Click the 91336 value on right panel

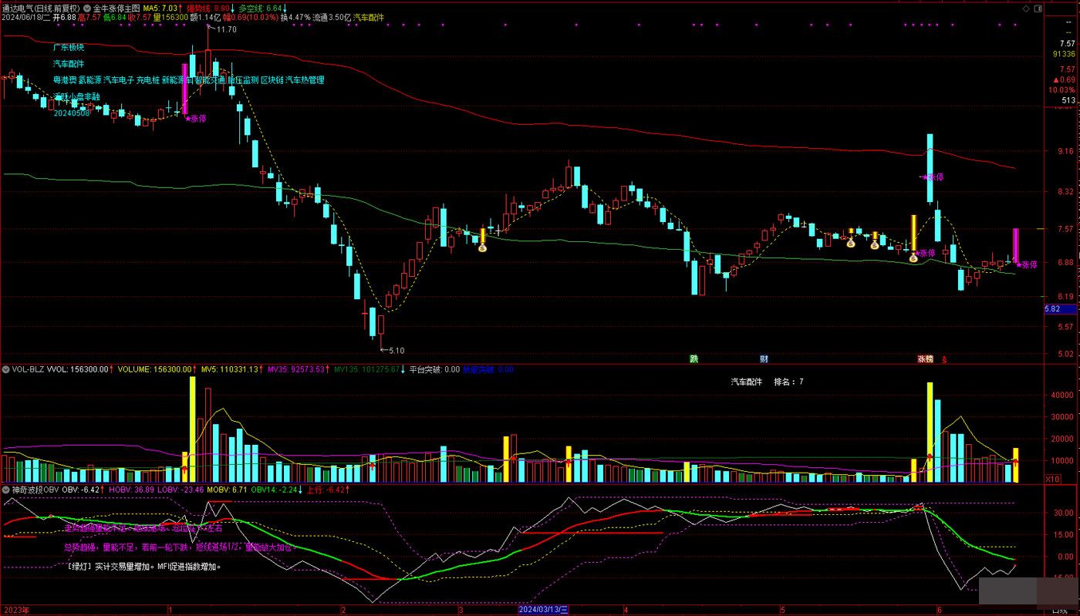point(1064,55)
